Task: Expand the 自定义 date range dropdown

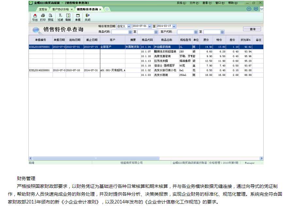Action: tap(129, 26)
